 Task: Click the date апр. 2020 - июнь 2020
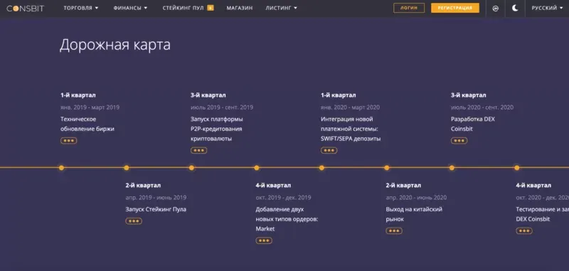coord(416,198)
